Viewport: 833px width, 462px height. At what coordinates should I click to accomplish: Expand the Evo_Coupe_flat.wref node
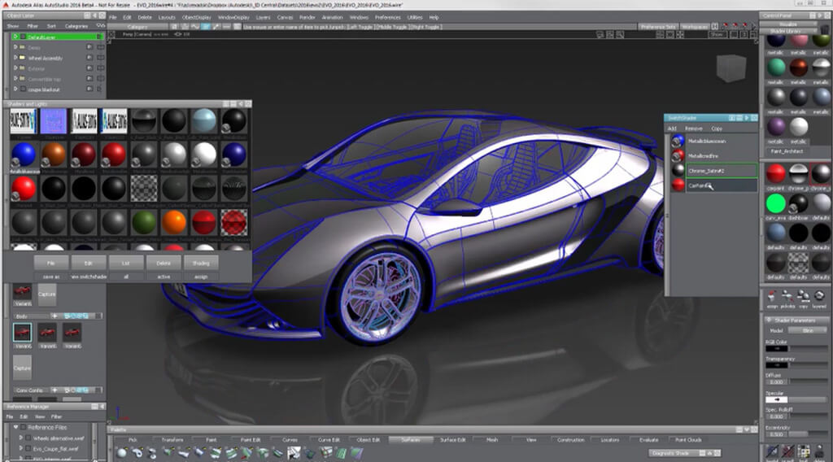(21, 449)
